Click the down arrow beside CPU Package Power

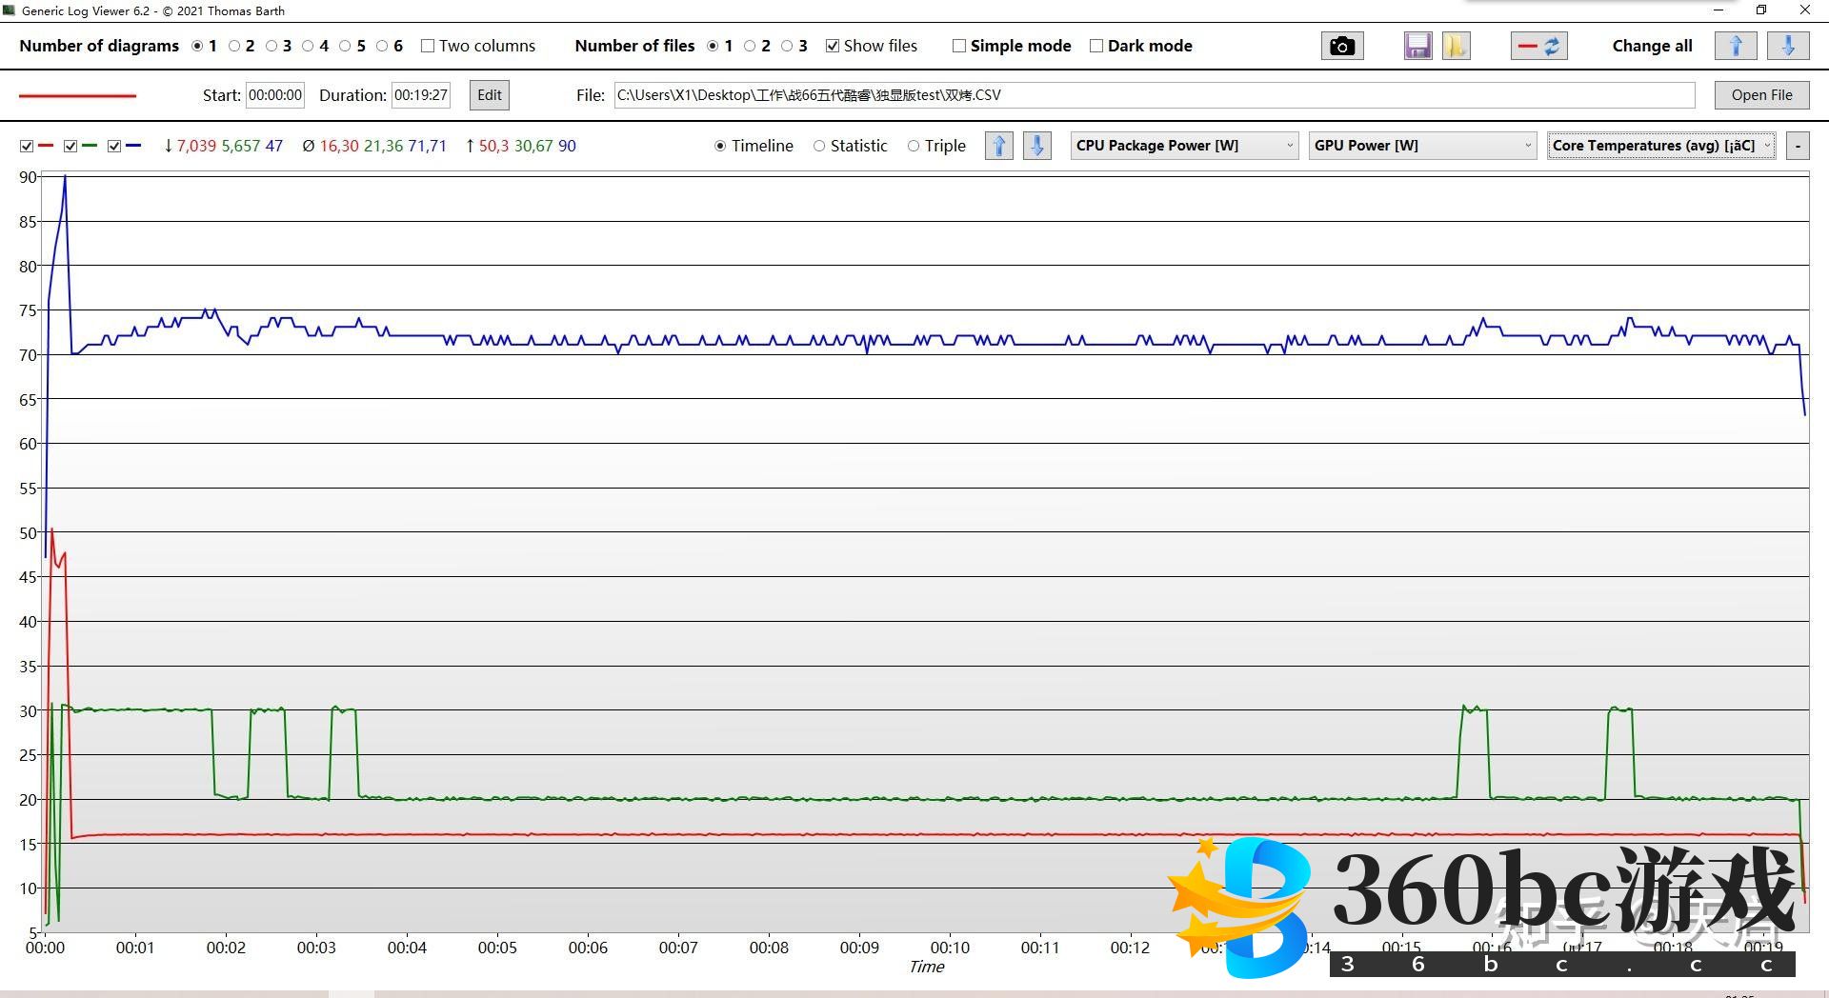pyautogui.click(x=1036, y=146)
